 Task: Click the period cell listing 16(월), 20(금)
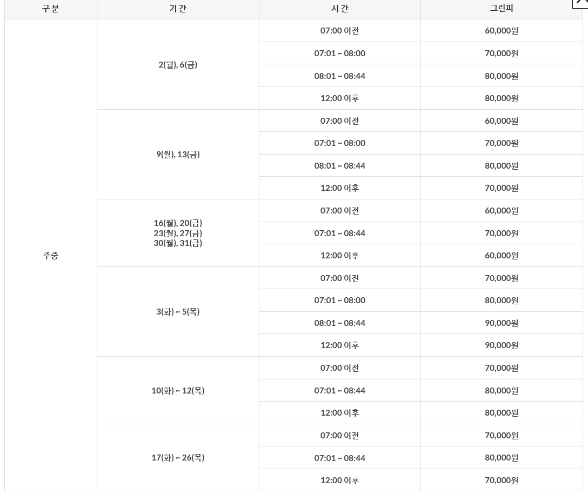178,233
